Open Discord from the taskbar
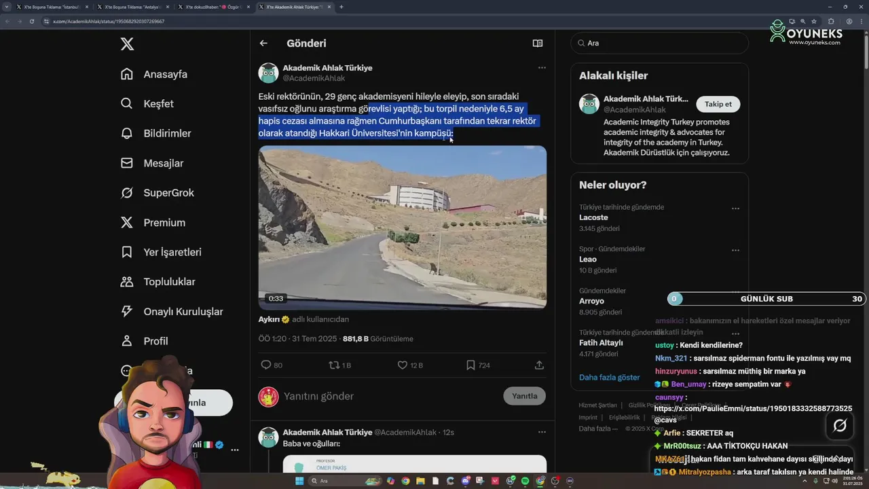Image resolution: width=869 pixels, height=489 pixels. (x=465, y=481)
